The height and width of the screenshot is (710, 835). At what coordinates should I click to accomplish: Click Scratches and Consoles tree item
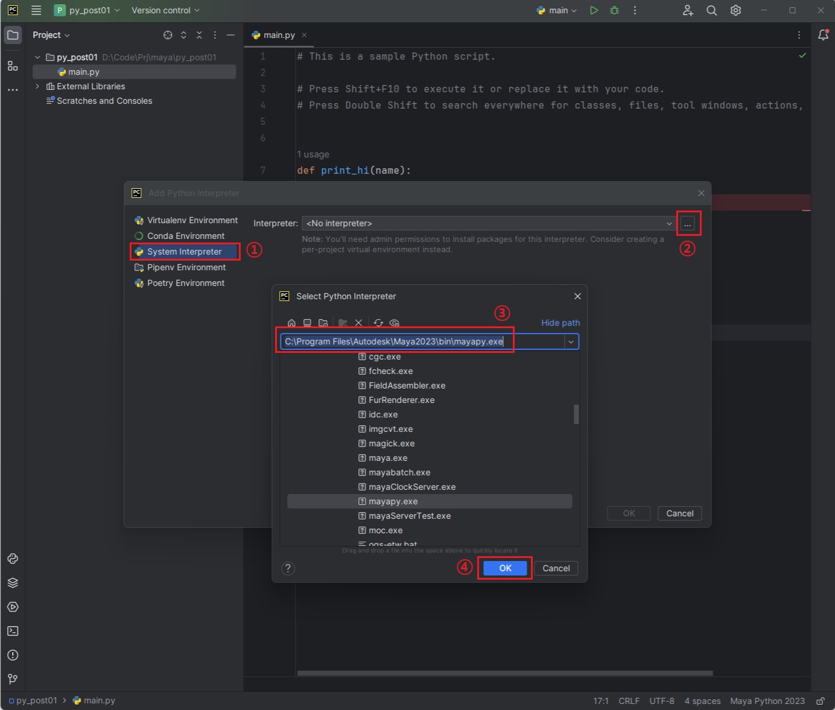[99, 101]
